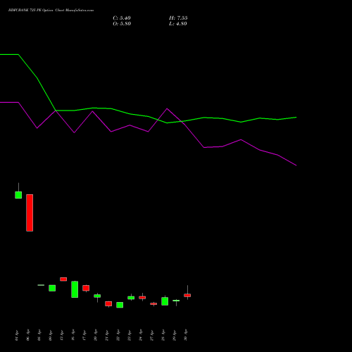Click the 27 Apr date label
Viewport: 352px width, 352px height.
[151, 335]
